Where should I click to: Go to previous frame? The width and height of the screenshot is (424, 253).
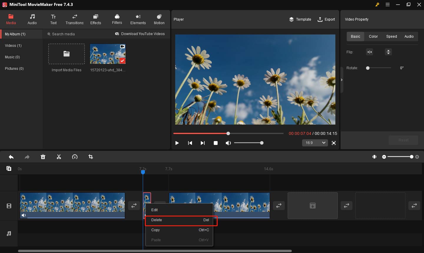(x=190, y=143)
